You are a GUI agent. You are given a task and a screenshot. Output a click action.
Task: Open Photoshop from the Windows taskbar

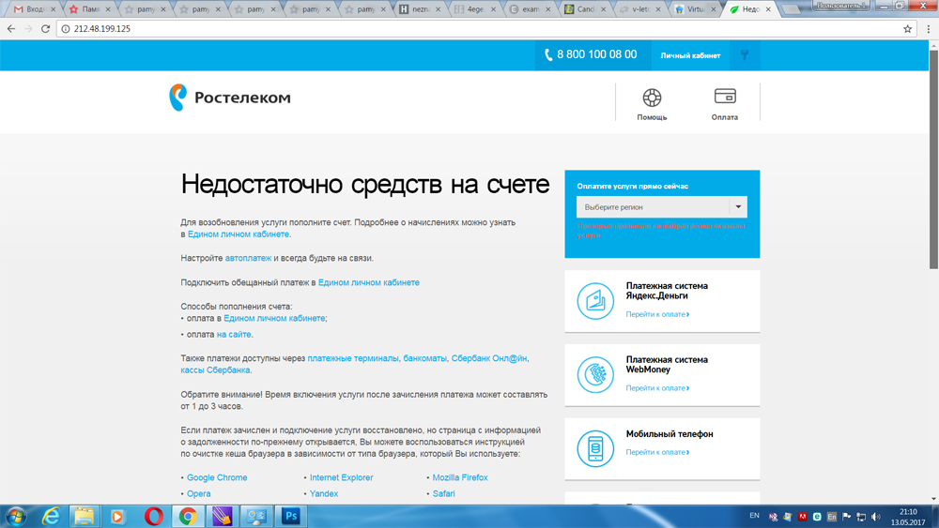[x=290, y=517]
